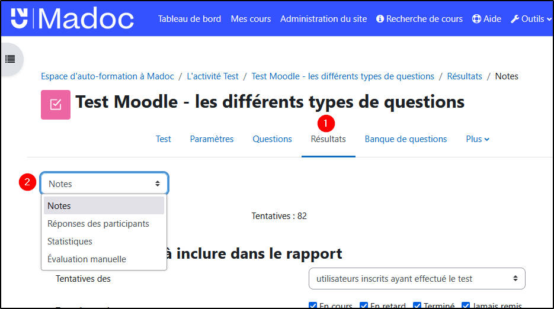Screen dimensions: 554x309
Task: Open Recherche de cours link
Action: pos(424,19)
